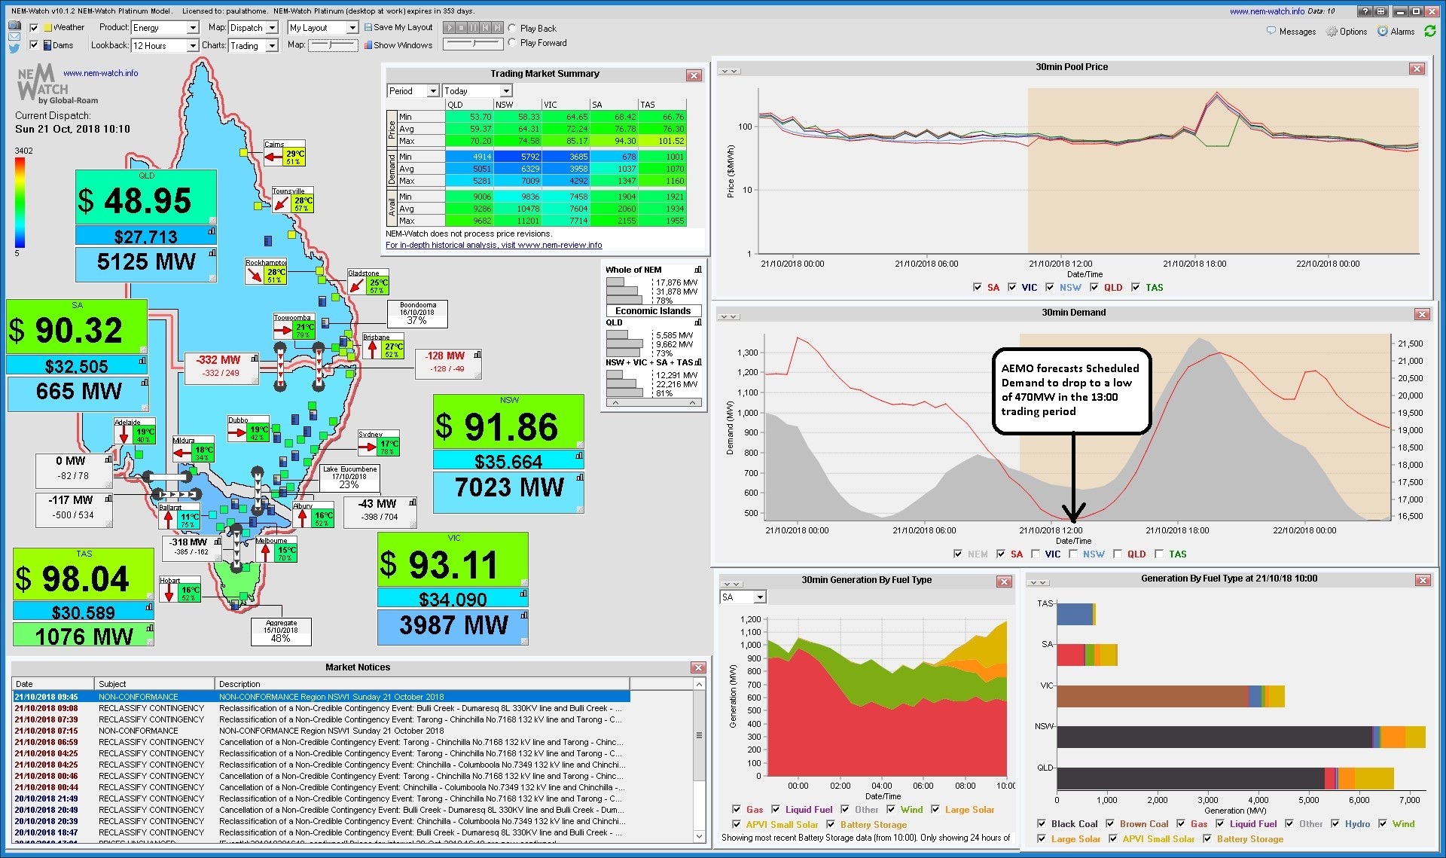Toggle TAS checkbox in 30min Pool Price legend

(1135, 287)
